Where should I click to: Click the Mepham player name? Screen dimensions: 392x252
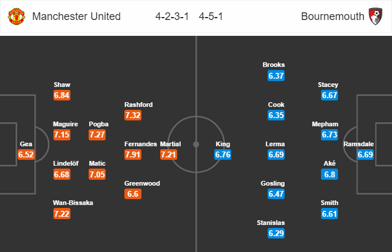pyautogui.click(x=325, y=124)
